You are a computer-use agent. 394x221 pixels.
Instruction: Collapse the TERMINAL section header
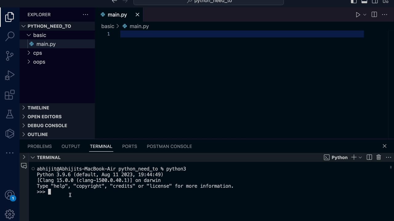point(46,157)
